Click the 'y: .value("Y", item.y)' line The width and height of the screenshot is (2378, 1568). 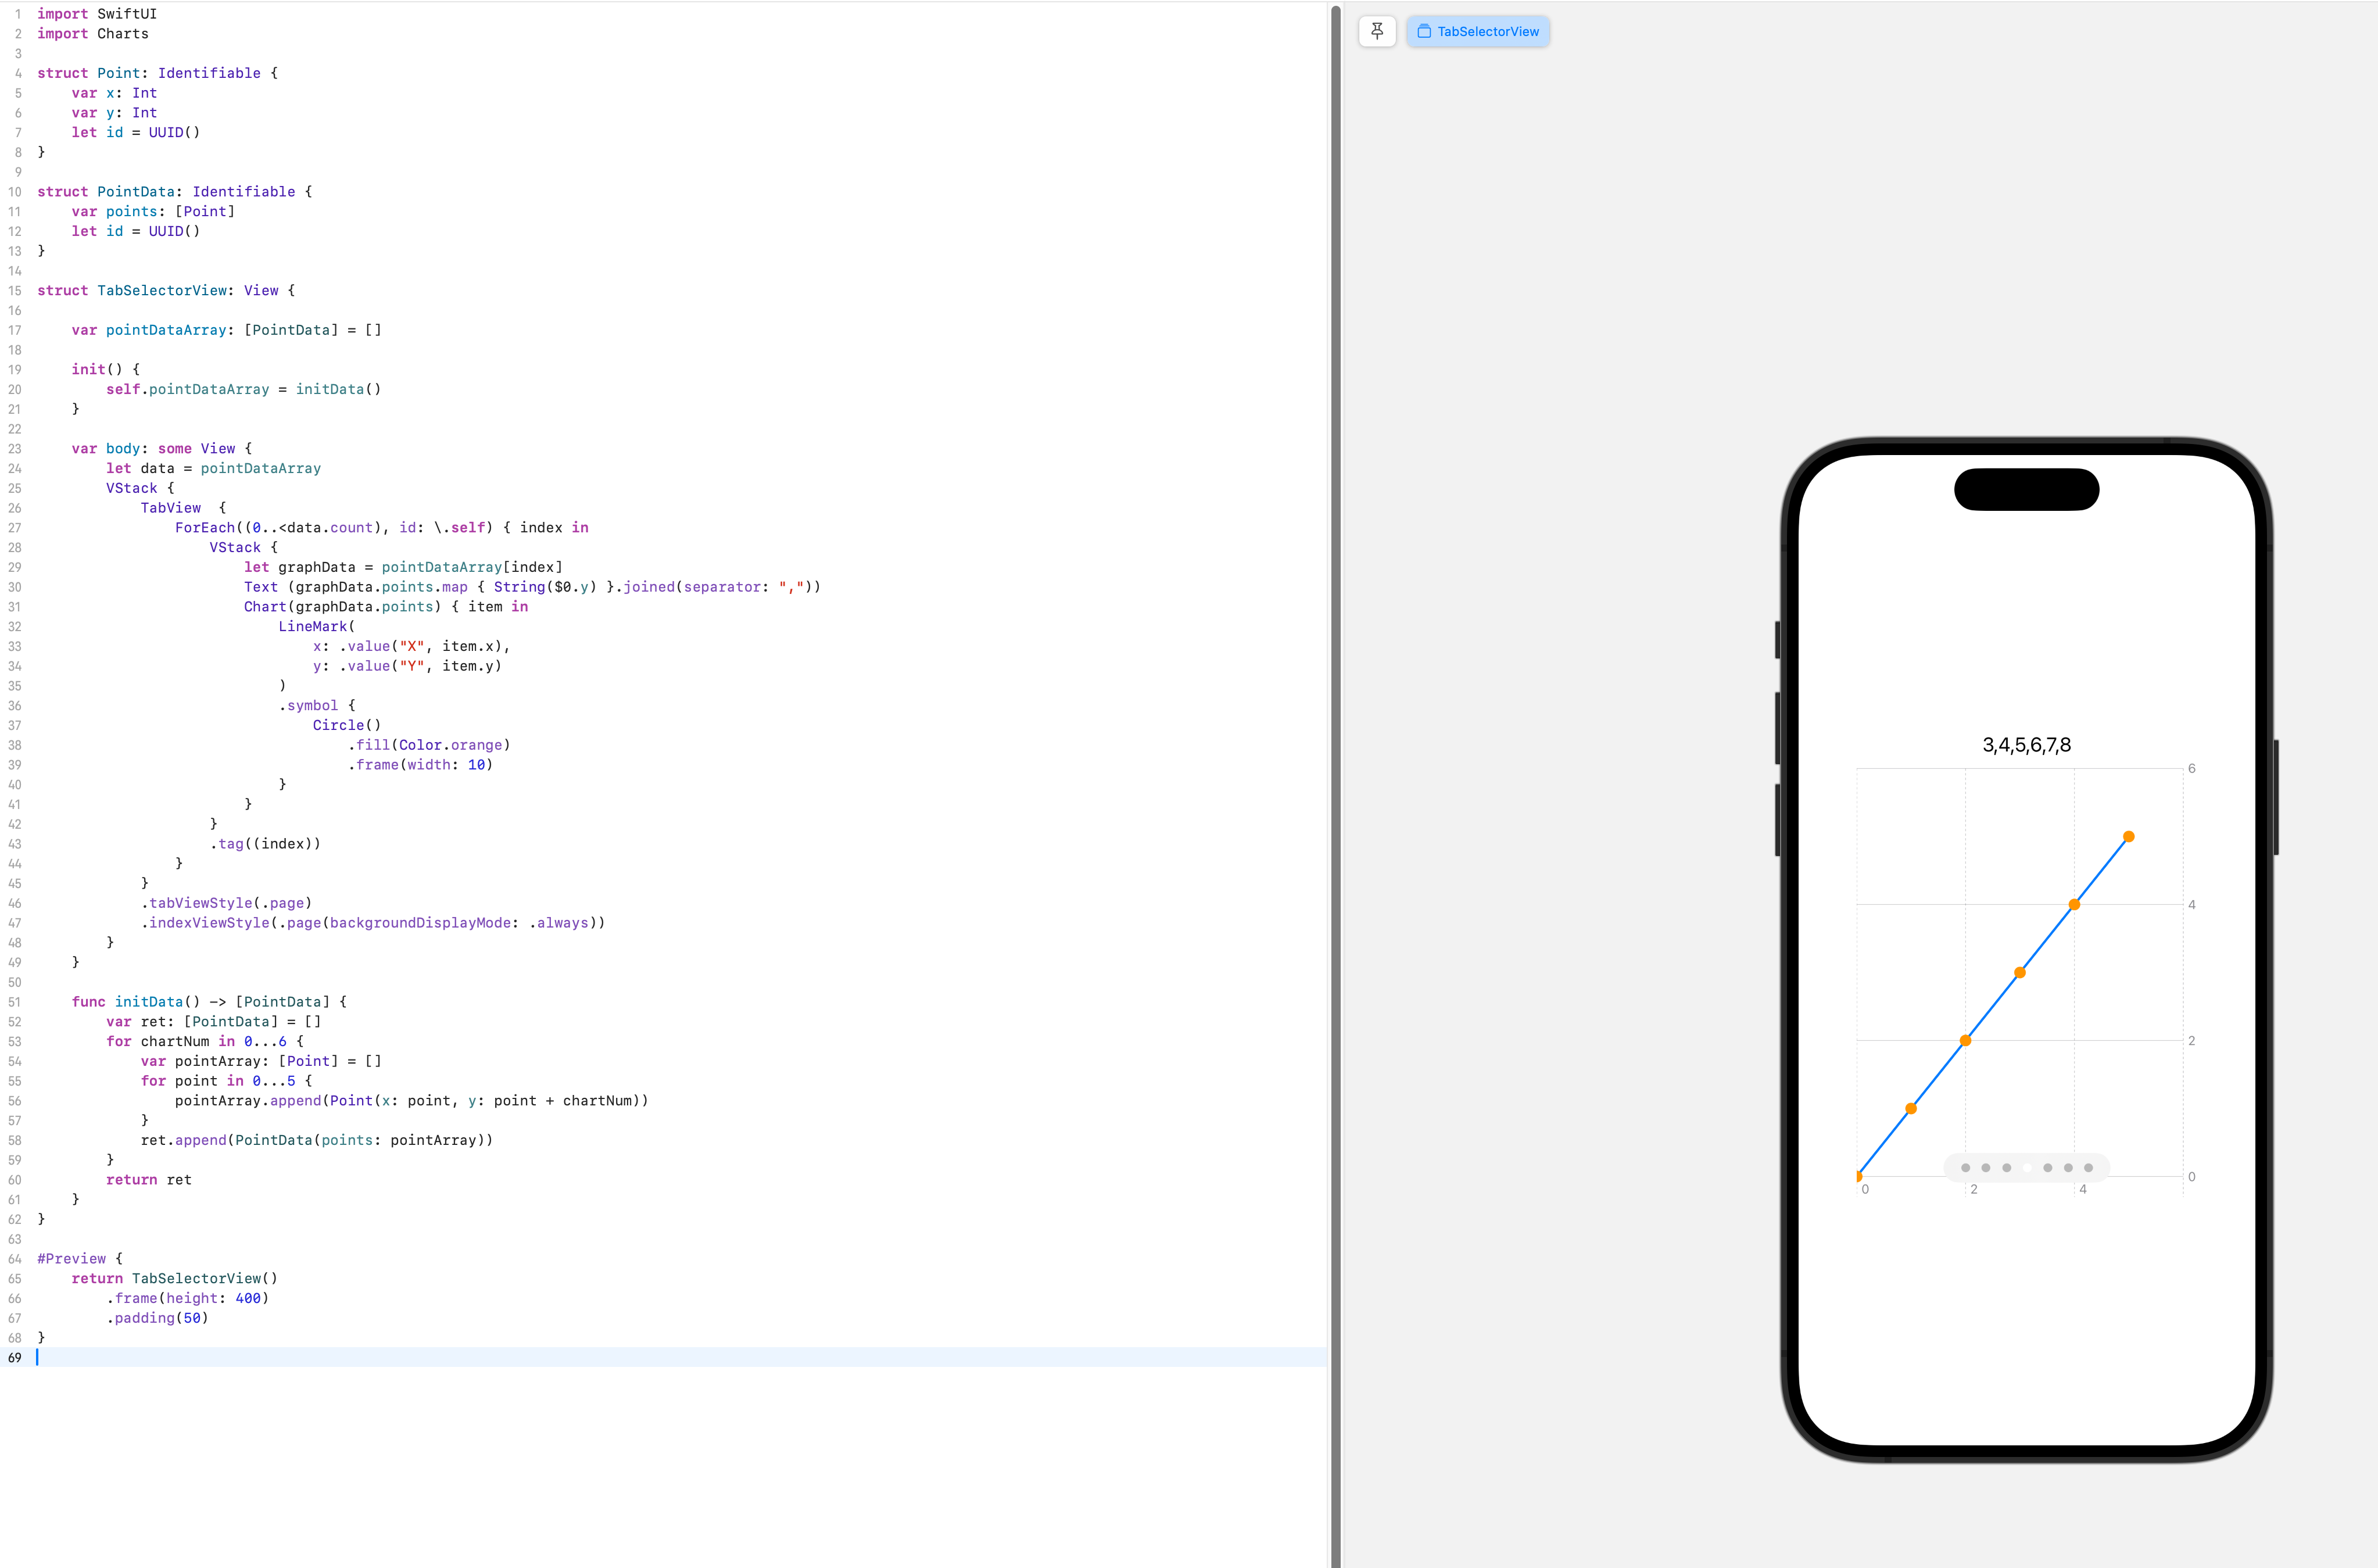coord(407,666)
